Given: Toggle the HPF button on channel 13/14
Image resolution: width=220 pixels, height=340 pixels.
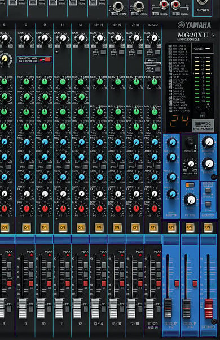Looking at the screenshot, I should click(103, 52).
